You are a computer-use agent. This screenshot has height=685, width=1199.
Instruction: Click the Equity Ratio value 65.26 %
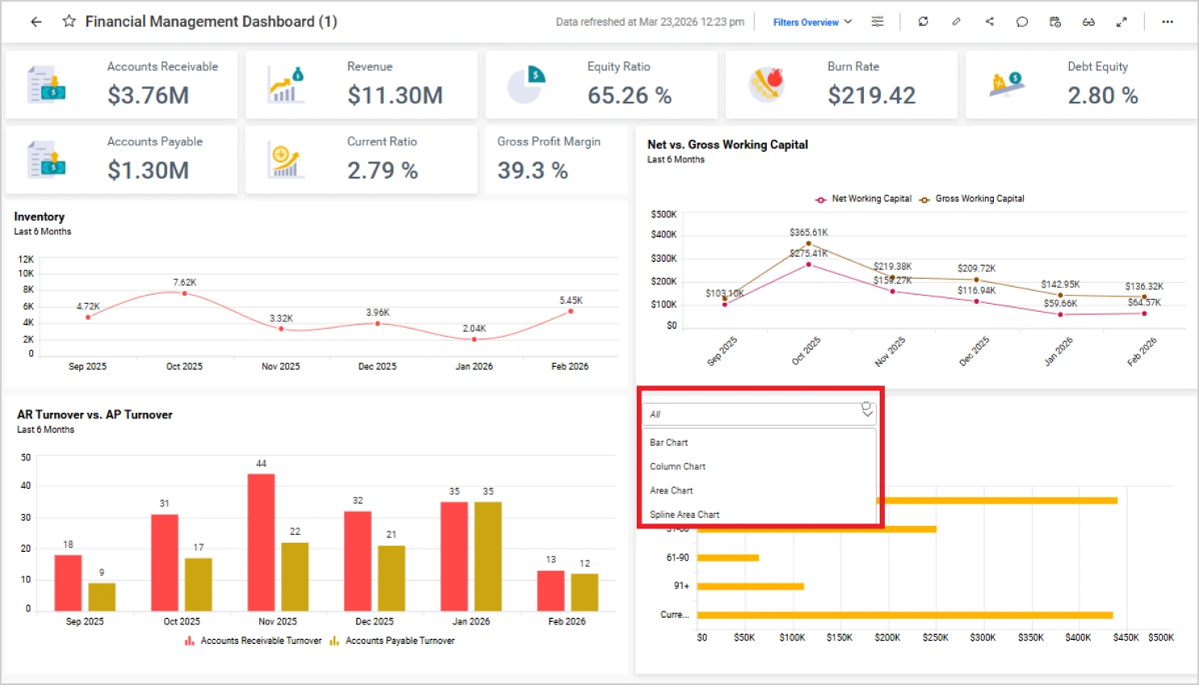(629, 95)
